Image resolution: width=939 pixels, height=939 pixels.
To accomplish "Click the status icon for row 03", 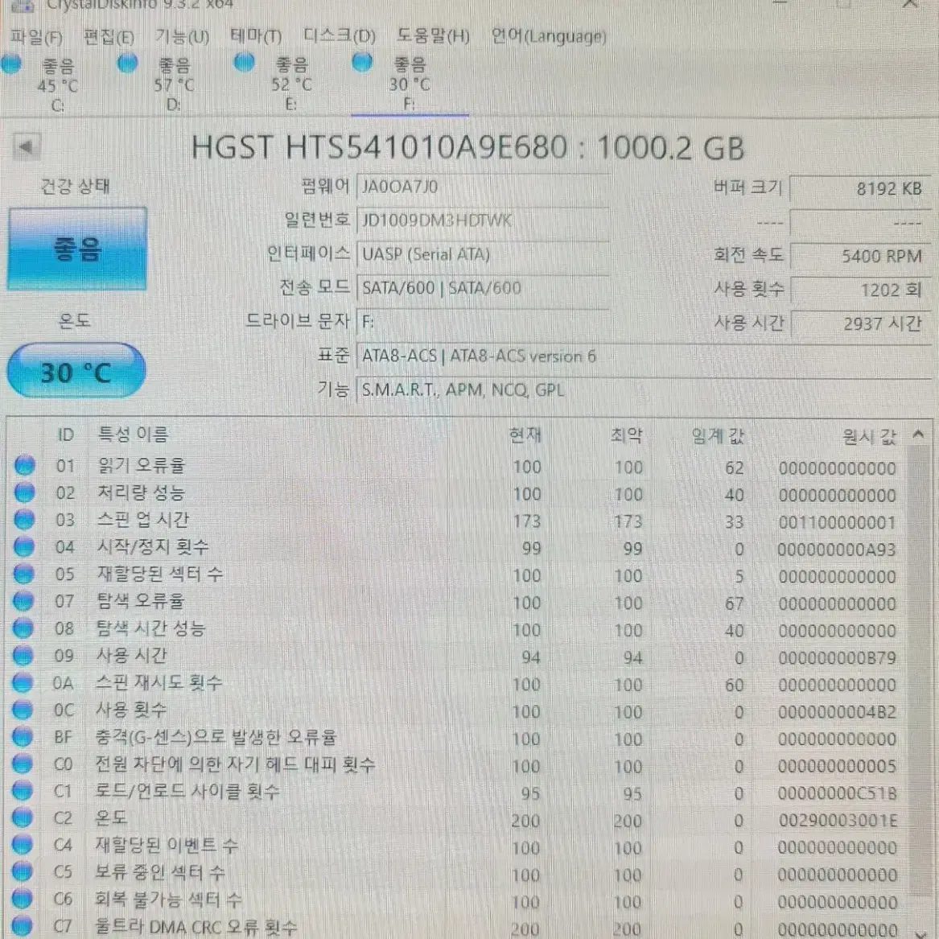I will 25,519.
